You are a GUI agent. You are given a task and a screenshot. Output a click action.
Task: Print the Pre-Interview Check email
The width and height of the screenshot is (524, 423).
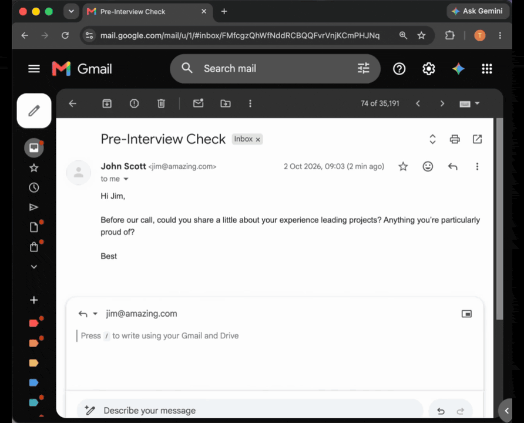pos(455,139)
